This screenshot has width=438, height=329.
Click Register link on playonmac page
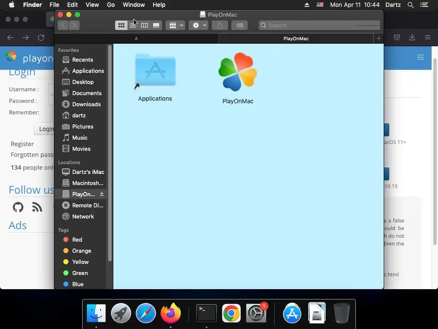[22, 144]
